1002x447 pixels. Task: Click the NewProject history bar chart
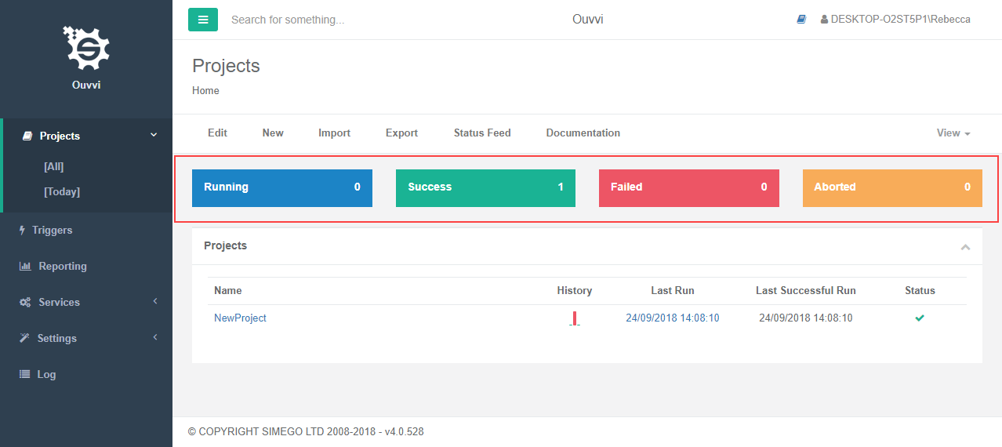(575, 318)
